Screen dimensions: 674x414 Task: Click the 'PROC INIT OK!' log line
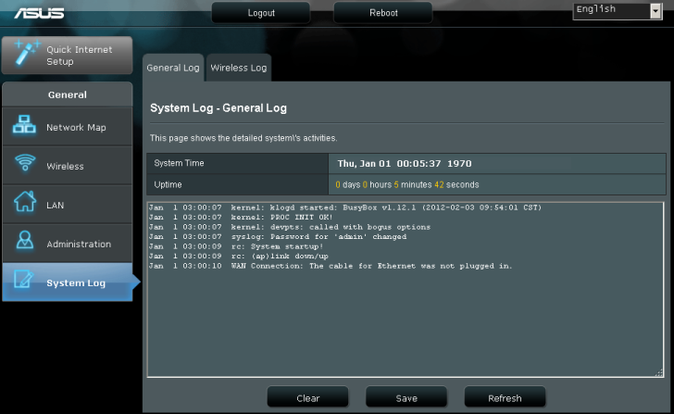tap(241, 217)
